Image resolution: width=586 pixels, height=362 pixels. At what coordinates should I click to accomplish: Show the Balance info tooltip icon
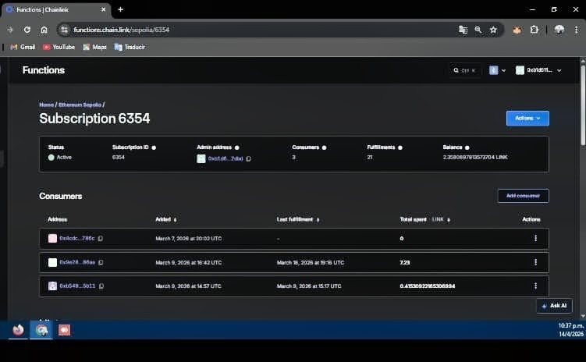[x=467, y=147]
